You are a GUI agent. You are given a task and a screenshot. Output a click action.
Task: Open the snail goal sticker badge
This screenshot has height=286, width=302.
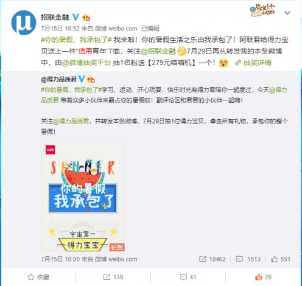[x=262, y=10]
